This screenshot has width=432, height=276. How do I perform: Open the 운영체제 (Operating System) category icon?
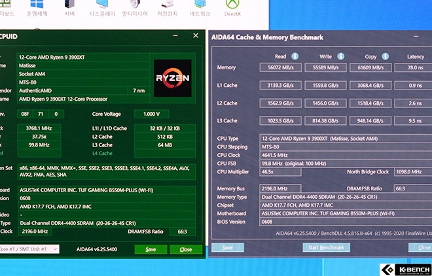[x=37, y=9]
